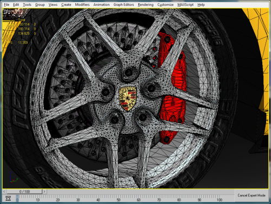Open the Create menu

tap(66, 4)
